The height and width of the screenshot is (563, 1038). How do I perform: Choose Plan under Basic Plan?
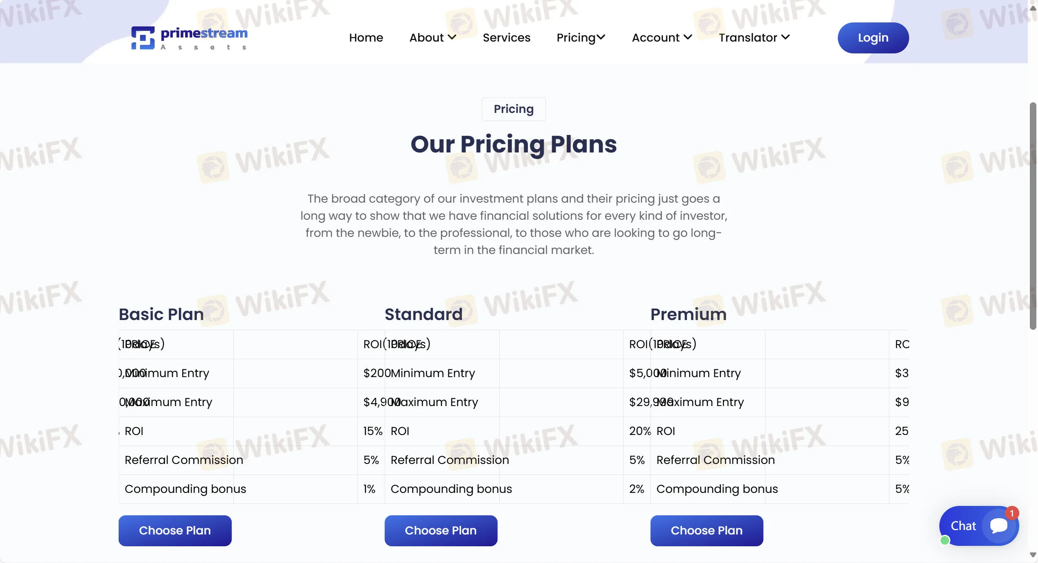click(174, 530)
